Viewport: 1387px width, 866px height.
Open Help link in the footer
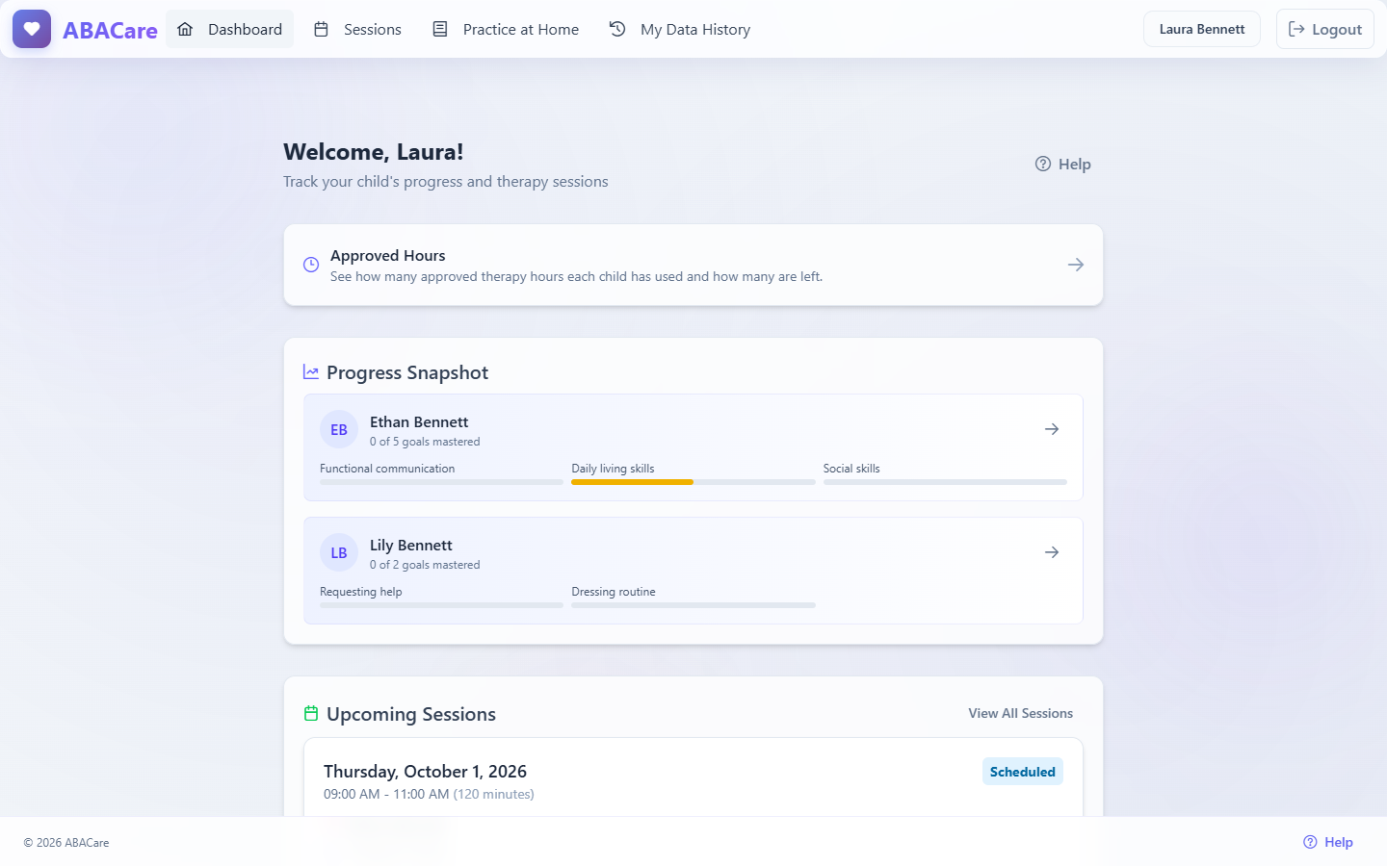1328,842
